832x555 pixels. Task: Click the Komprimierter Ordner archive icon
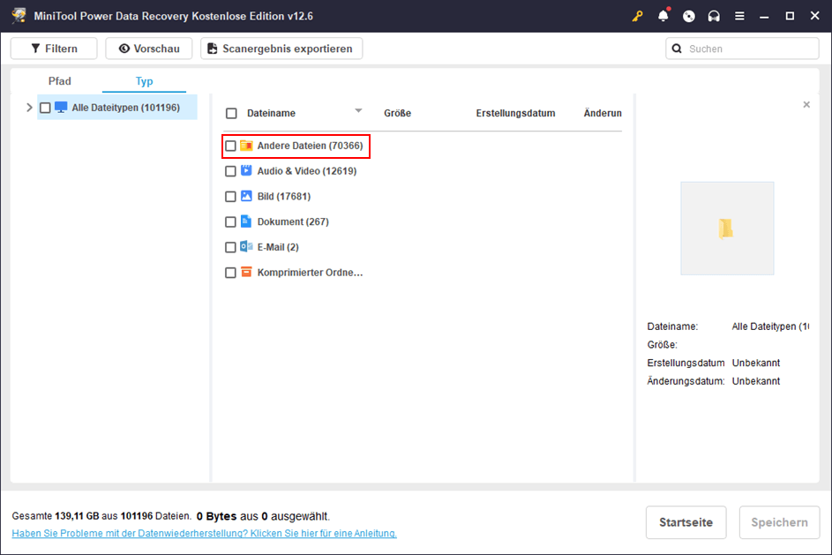[x=246, y=272]
